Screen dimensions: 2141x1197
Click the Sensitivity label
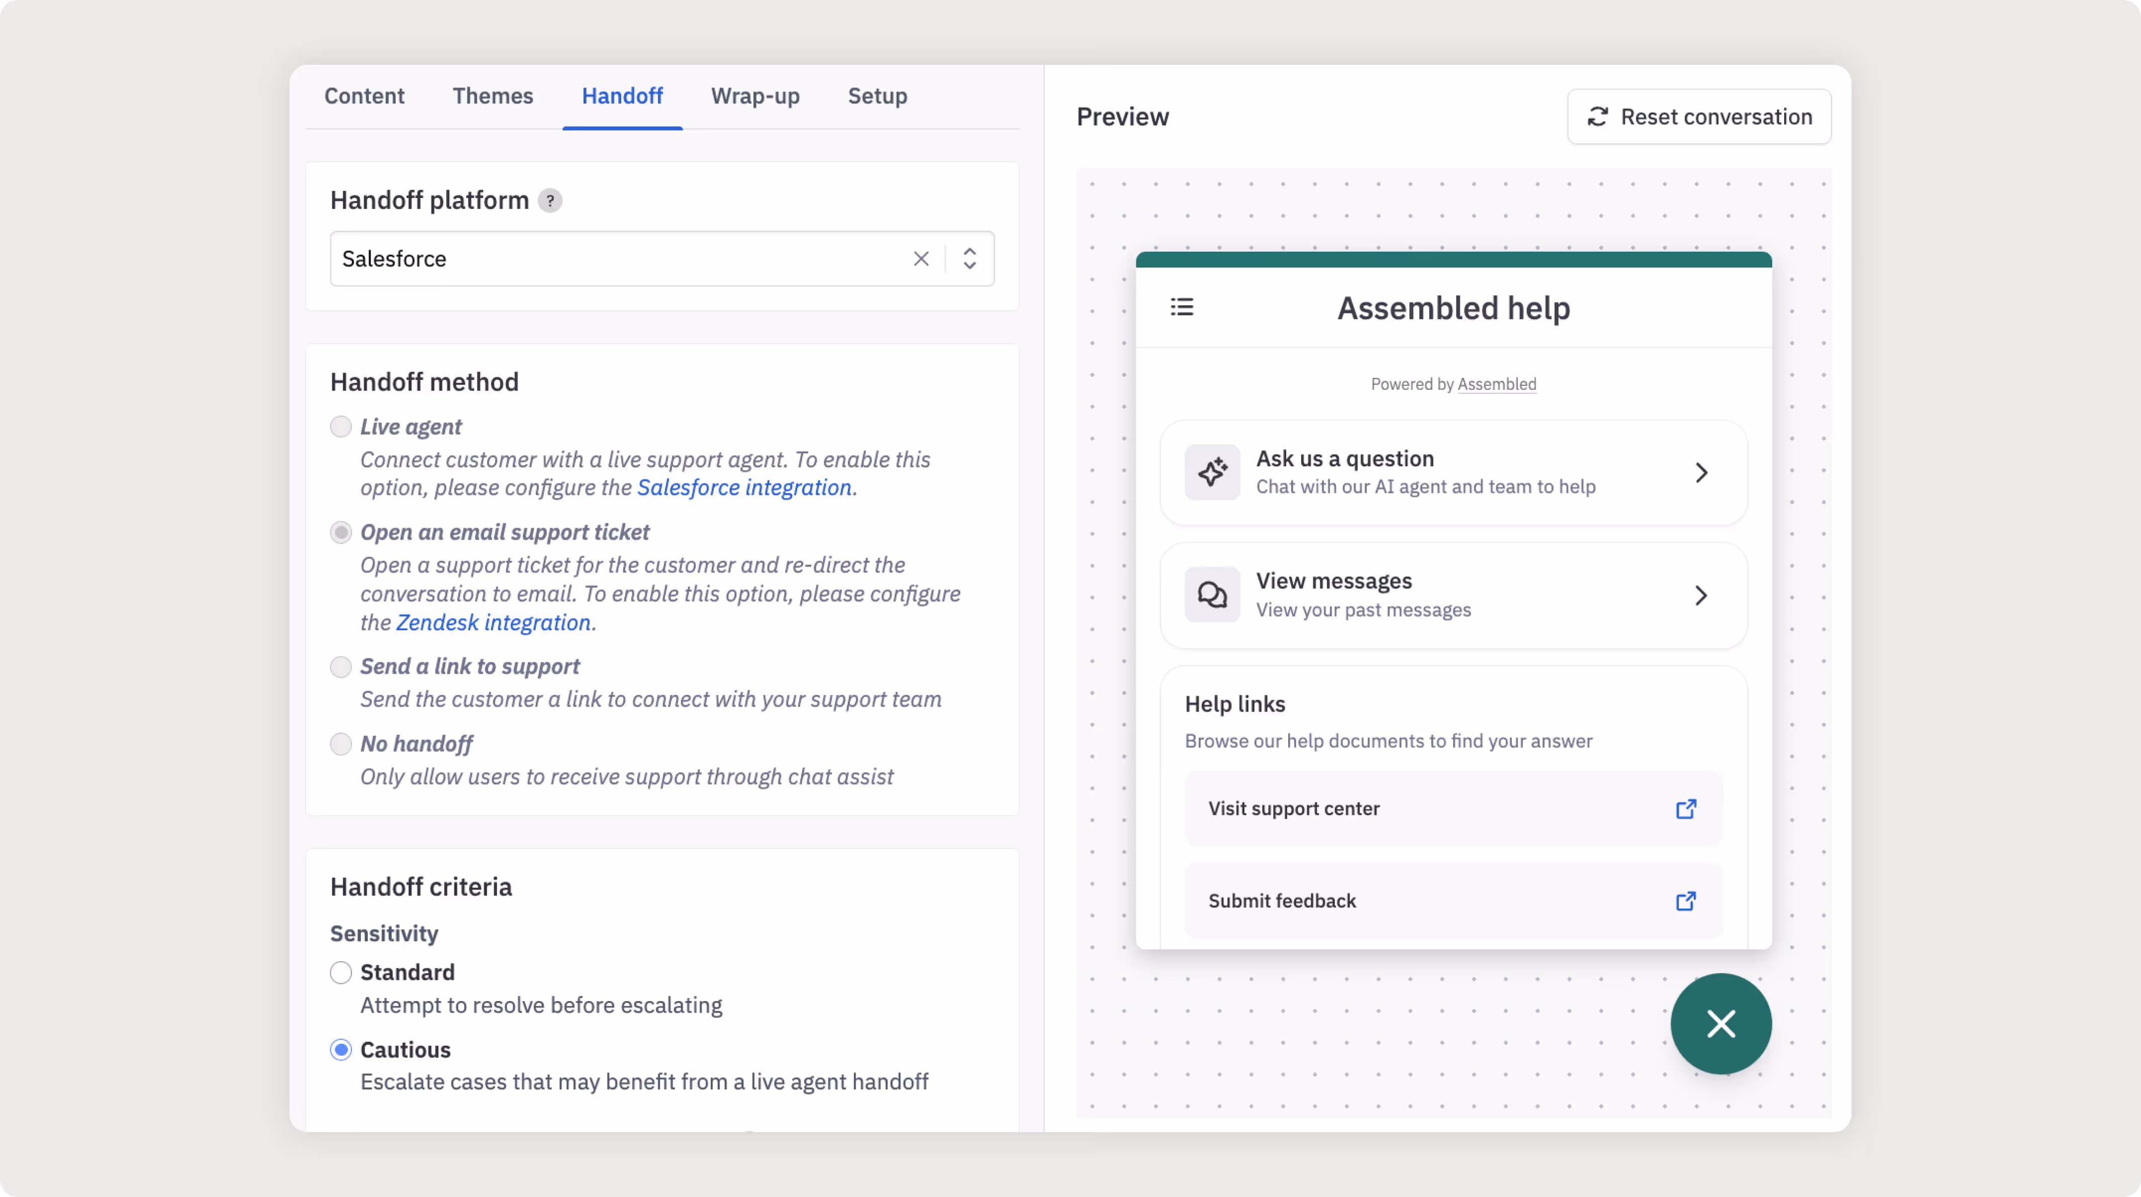pyautogui.click(x=384, y=934)
